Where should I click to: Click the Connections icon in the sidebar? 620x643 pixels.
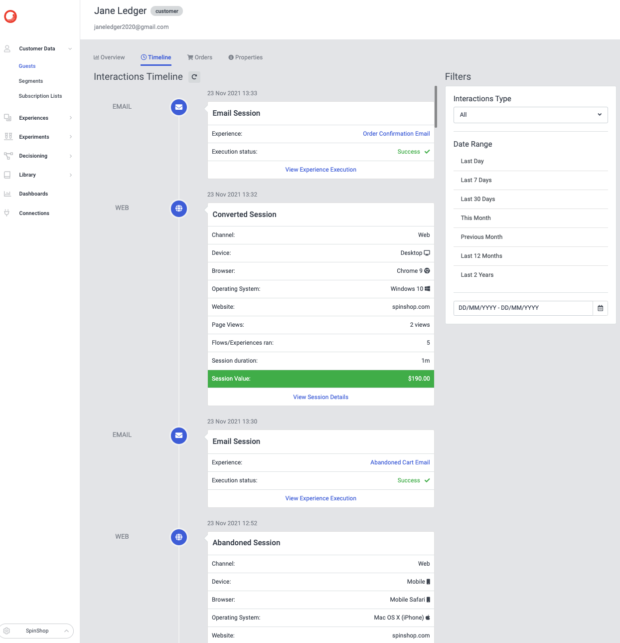tap(6, 213)
